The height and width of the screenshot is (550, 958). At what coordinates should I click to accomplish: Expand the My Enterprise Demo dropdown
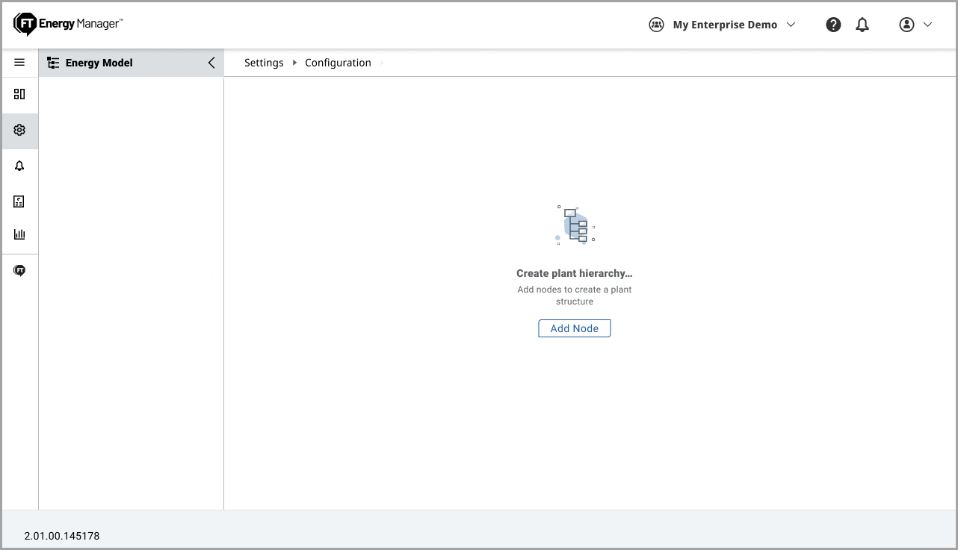coord(791,25)
